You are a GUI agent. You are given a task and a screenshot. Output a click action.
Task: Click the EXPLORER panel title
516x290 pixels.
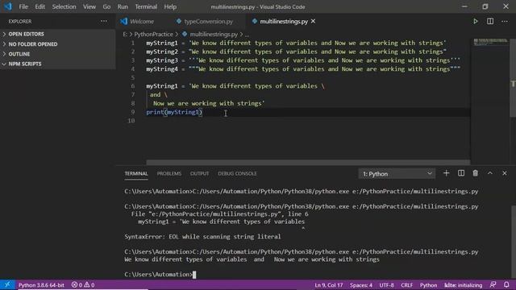click(x=20, y=22)
